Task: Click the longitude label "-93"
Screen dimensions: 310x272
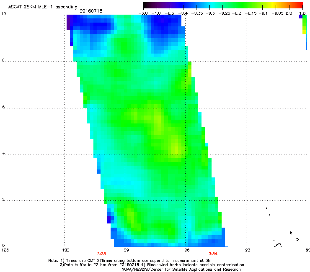Action: point(246,250)
